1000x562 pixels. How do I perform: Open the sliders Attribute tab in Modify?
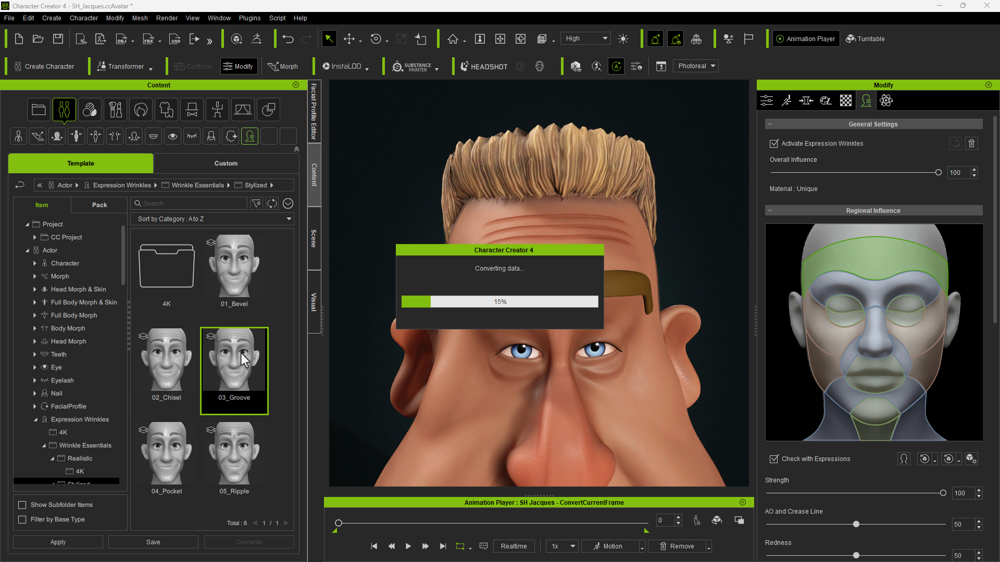[x=767, y=100]
